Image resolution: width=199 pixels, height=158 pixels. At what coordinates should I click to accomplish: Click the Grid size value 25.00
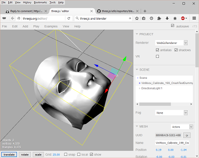pyautogui.click(x=56, y=155)
